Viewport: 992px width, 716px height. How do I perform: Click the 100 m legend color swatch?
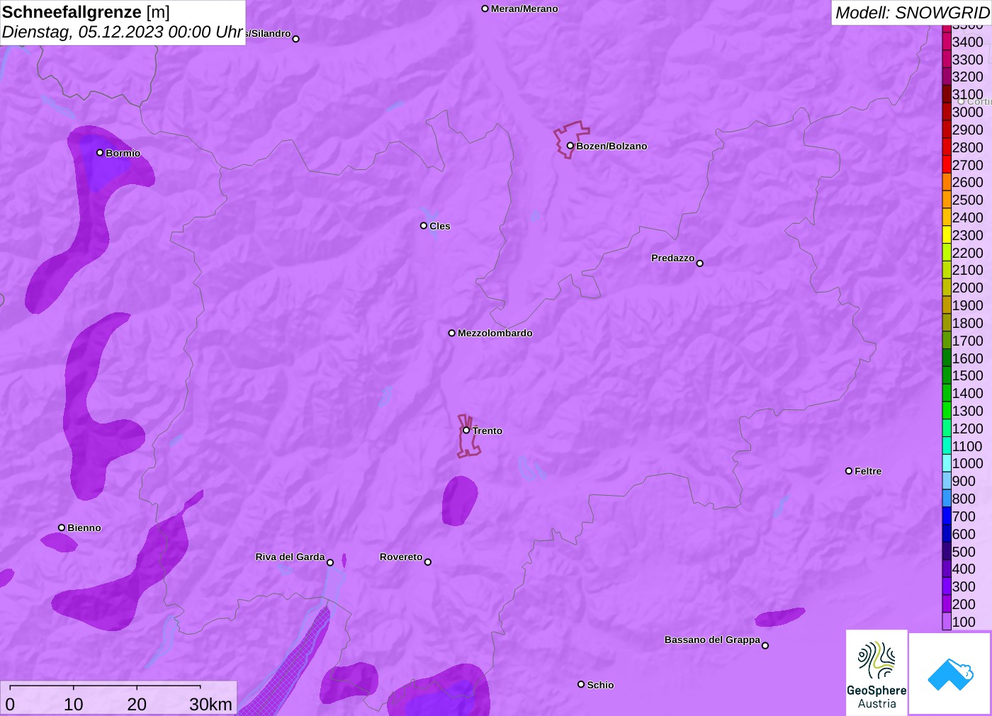[x=947, y=622]
